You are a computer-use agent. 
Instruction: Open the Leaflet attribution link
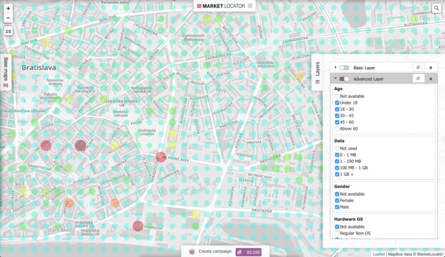[x=379, y=254]
